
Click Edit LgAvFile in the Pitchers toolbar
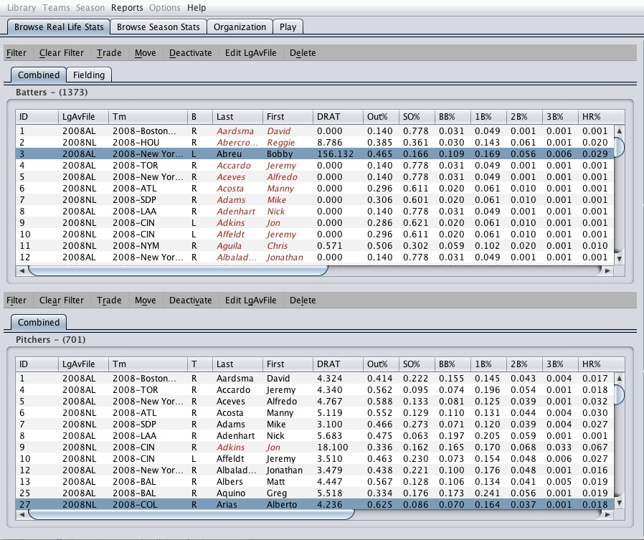pos(250,300)
